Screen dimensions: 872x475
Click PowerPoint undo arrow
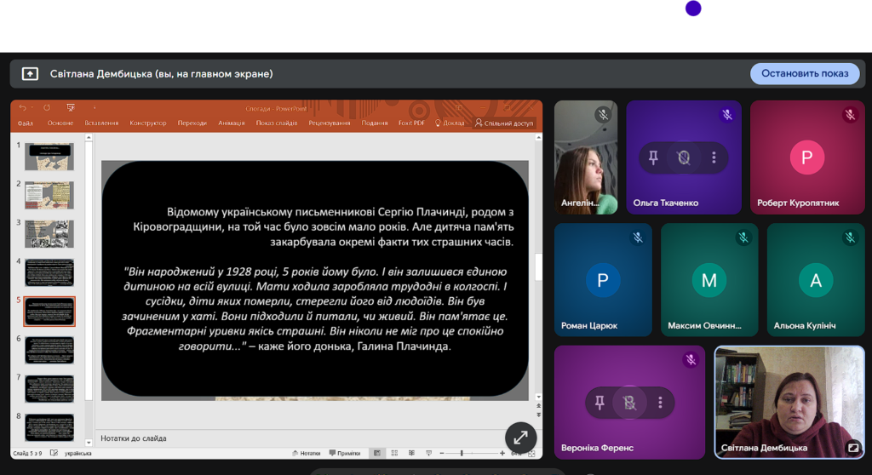[23, 108]
